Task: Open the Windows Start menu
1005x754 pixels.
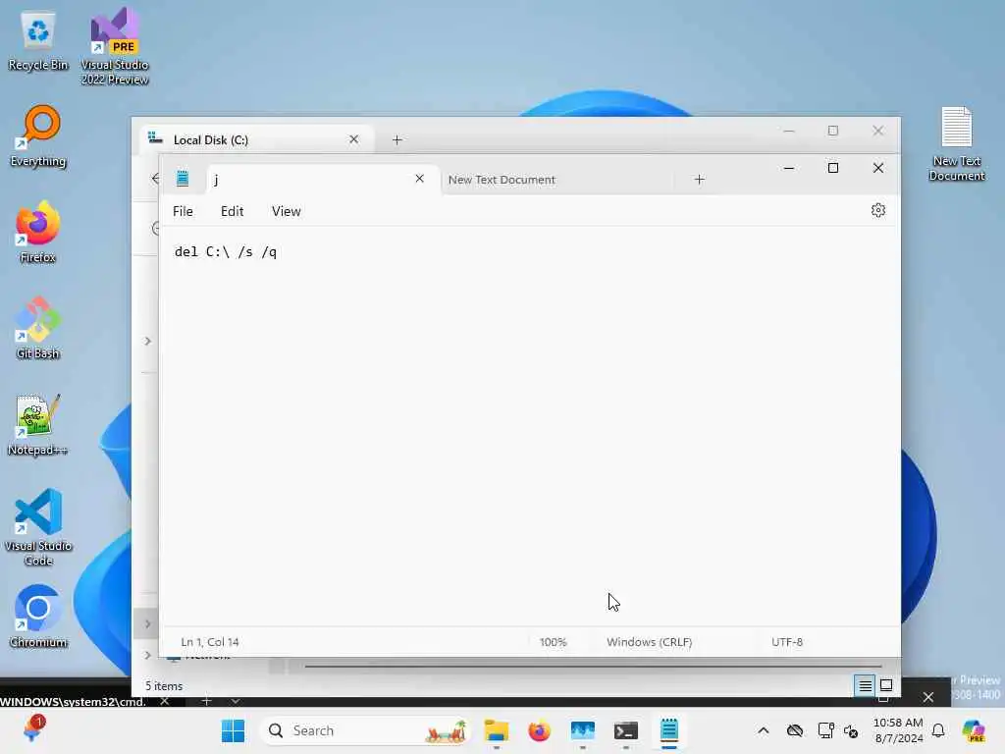Action: tap(233, 730)
